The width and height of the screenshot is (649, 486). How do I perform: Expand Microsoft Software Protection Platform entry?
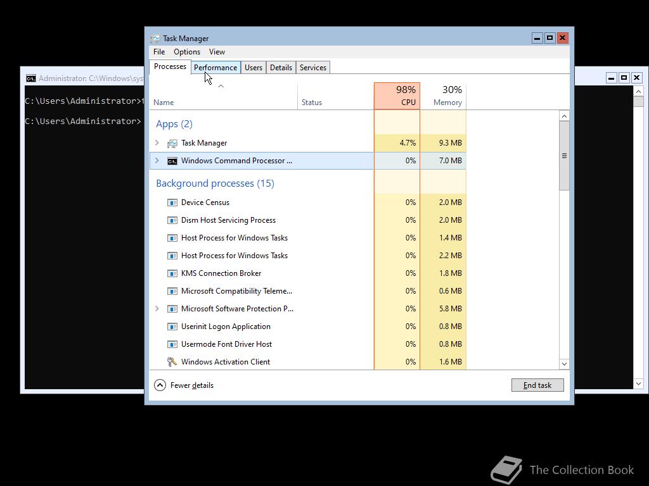click(157, 309)
